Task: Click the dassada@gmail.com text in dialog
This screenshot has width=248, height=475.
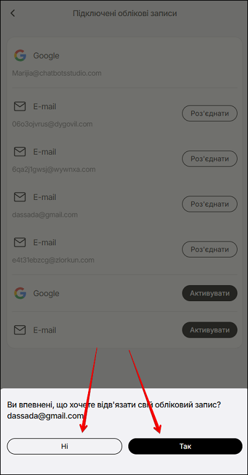Action: [x=45, y=416]
